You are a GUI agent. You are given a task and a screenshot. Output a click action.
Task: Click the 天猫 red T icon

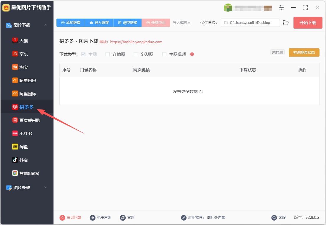coord(15,40)
